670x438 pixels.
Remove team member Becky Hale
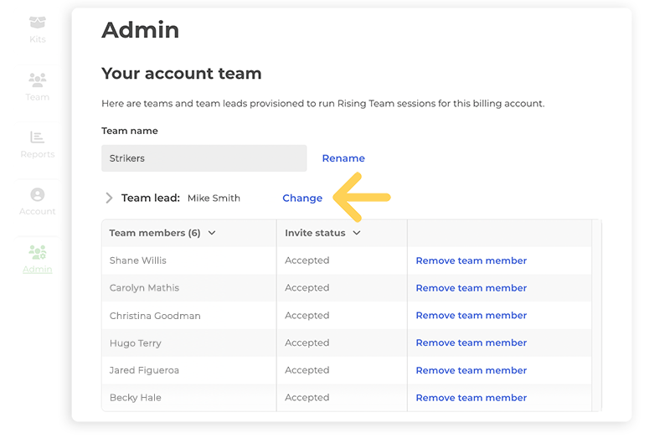tap(471, 398)
